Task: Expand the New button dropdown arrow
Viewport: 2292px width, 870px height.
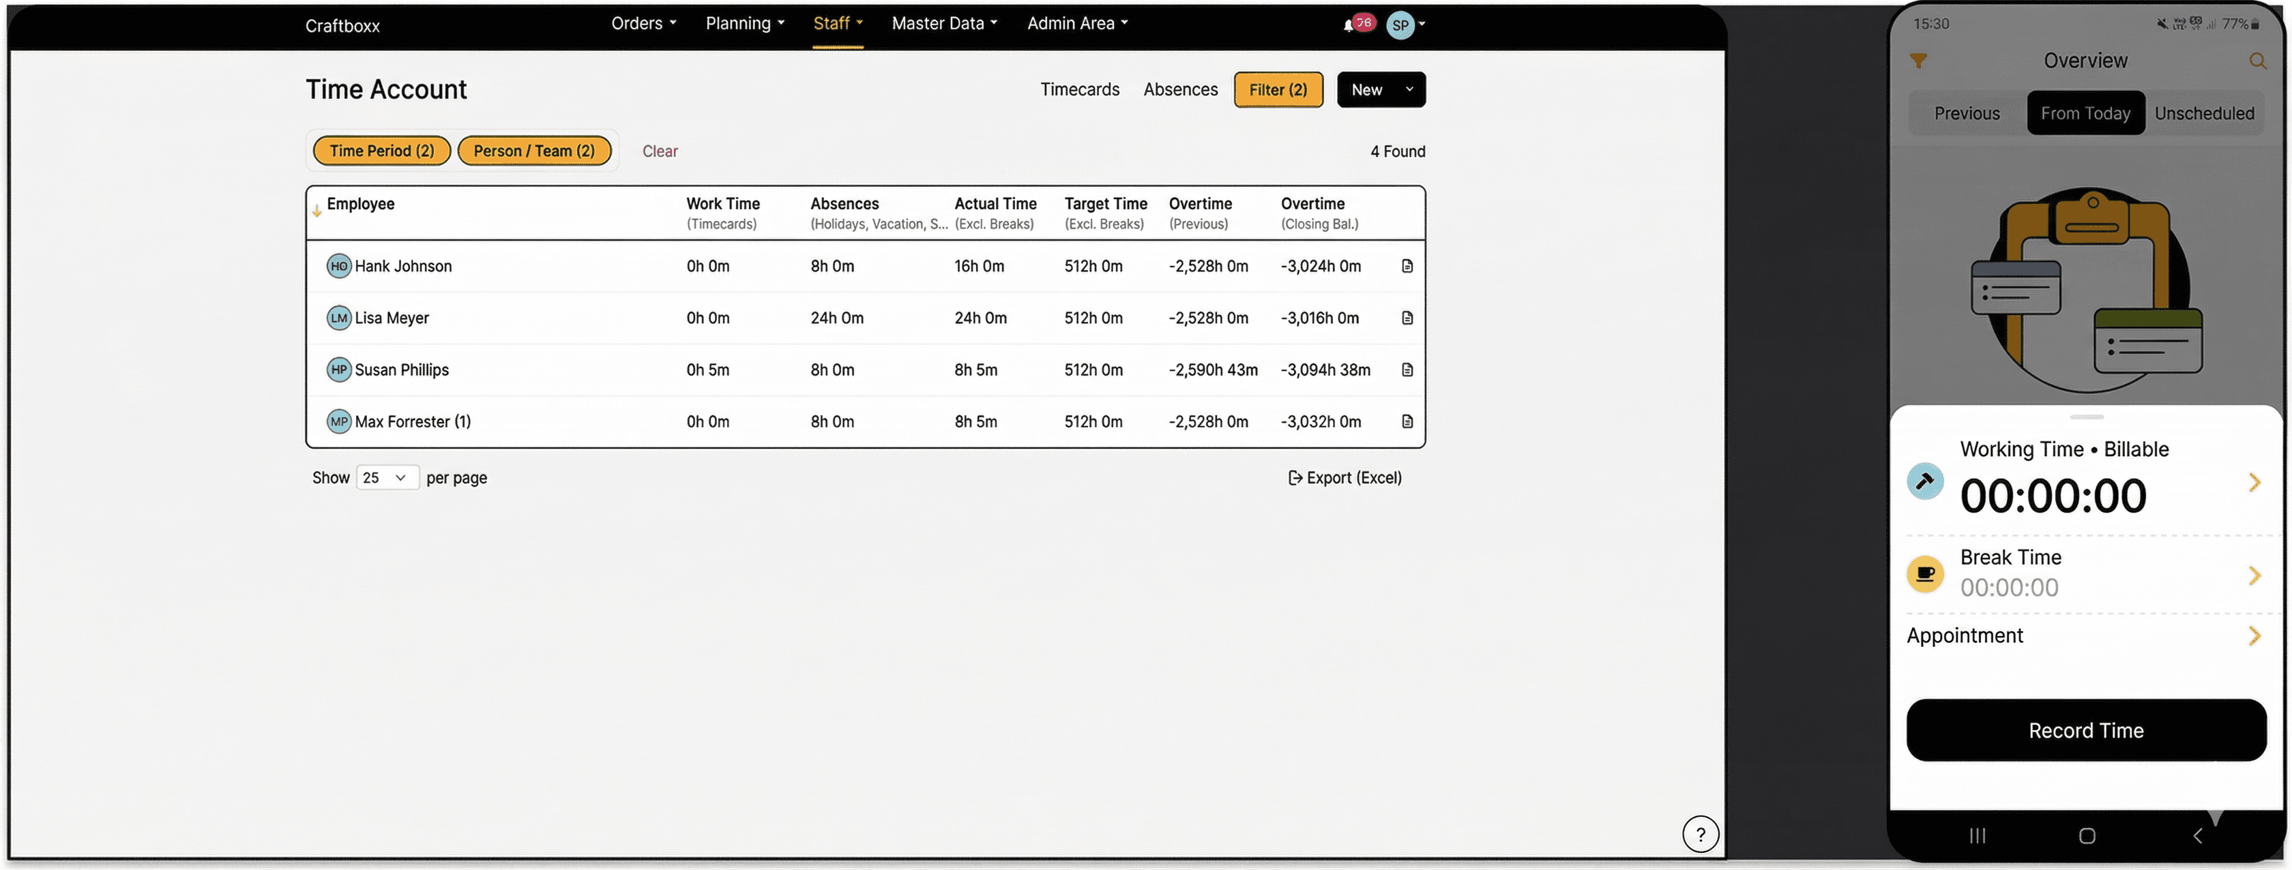Action: pyautogui.click(x=1409, y=89)
